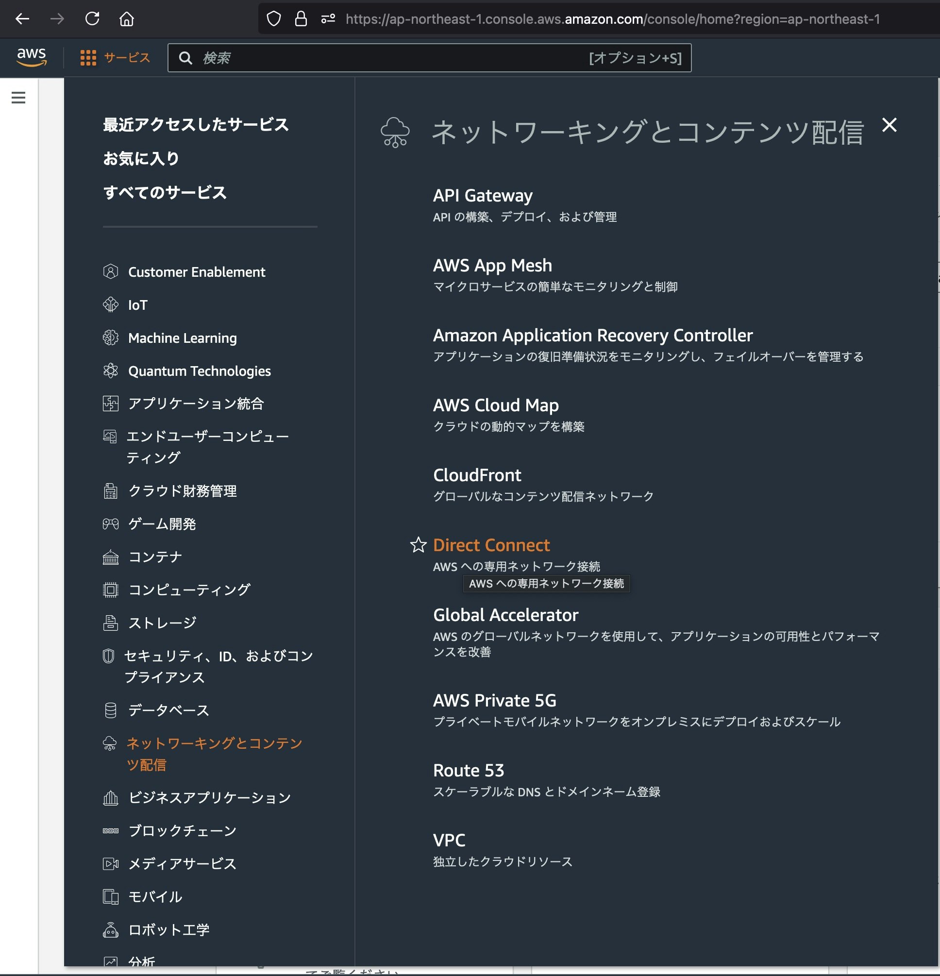Click the 検索 search input field
940x976 pixels.
pyautogui.click(x=388, y=58)
